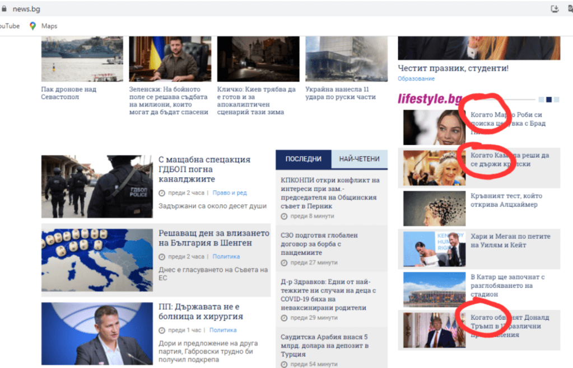Open the 'Образование' category link
573x368 pixels.
[x=416, y=79]
